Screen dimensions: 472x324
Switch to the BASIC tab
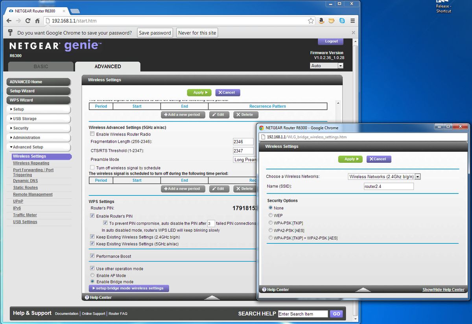click(41, 66)
